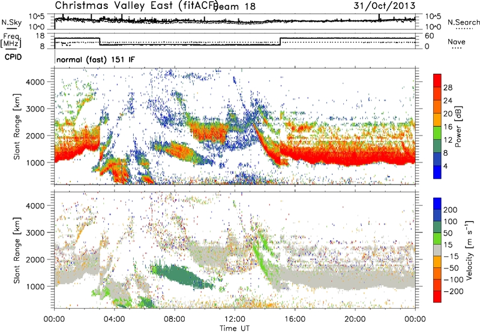Click the '20:00' time axis label
This screenshot has width=480, height=332.
pyautogui.click(x=355, y=319)
